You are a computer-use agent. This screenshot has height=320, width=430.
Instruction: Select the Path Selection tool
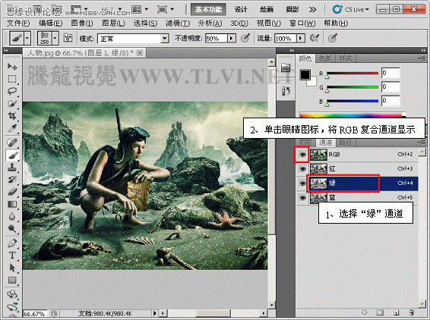(12, 268)
